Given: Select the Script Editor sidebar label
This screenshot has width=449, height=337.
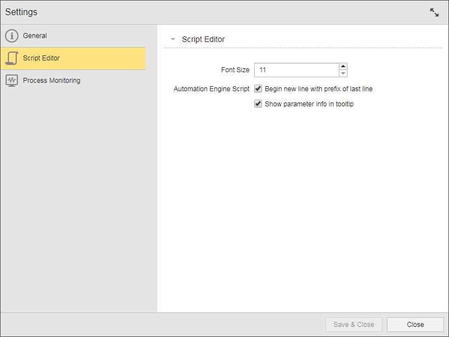Looking at the screenshot, I should click(x=41, y=58).
